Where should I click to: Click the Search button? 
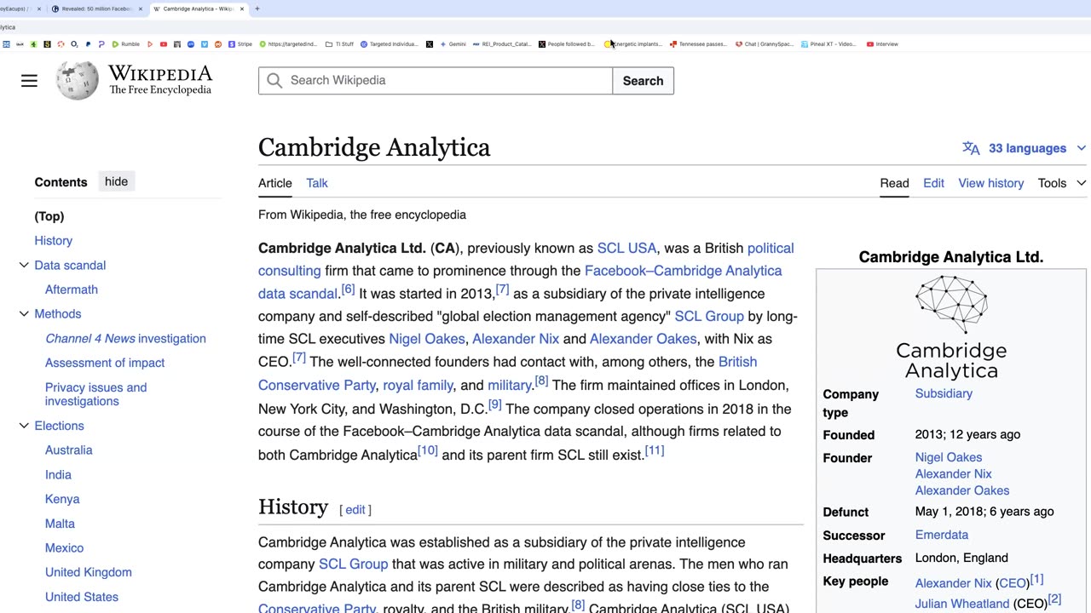643,81
